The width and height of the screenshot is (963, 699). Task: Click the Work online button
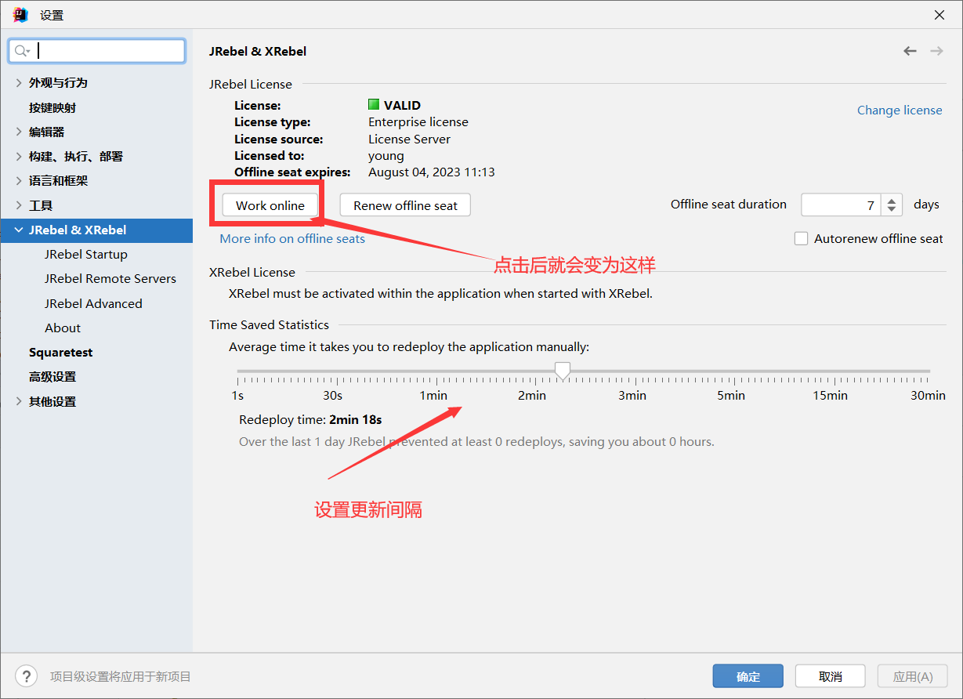tap(270, 205)
